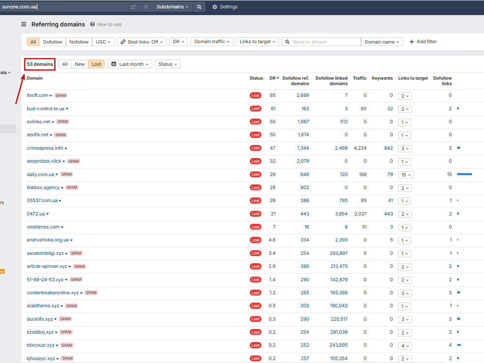Expand the contentmakeronline.xyz domain caret
This screenshot has height=363, width=484.
81,293
